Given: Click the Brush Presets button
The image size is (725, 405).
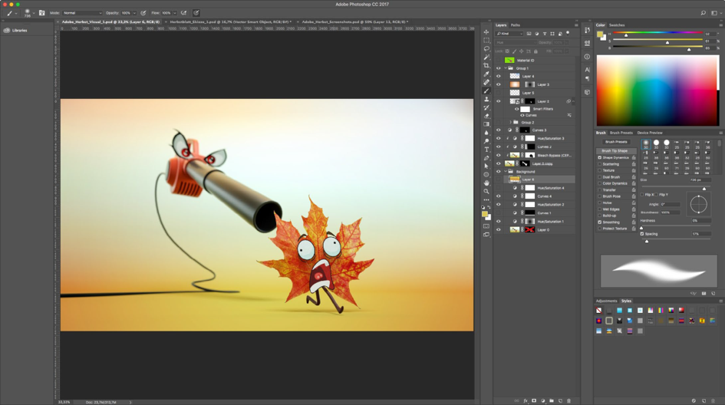Looking at the screenshot, I should [616, 142].
